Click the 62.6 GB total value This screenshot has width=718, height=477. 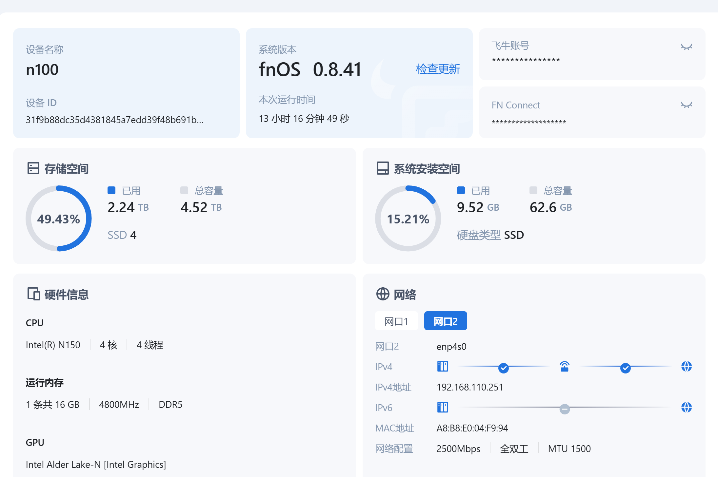pyautogui.click(x=551, y=207)
